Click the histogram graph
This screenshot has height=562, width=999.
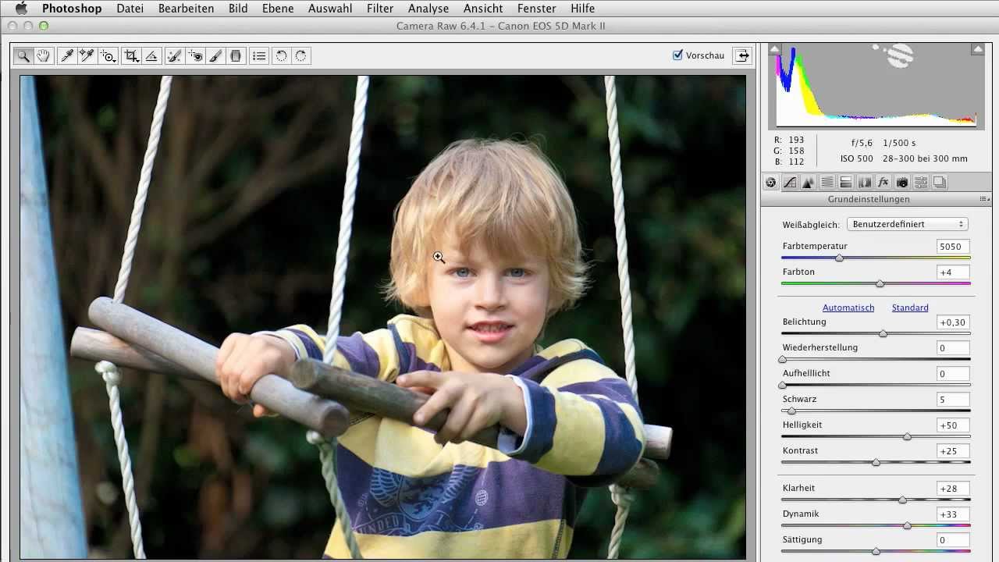[x=876, y=86]
